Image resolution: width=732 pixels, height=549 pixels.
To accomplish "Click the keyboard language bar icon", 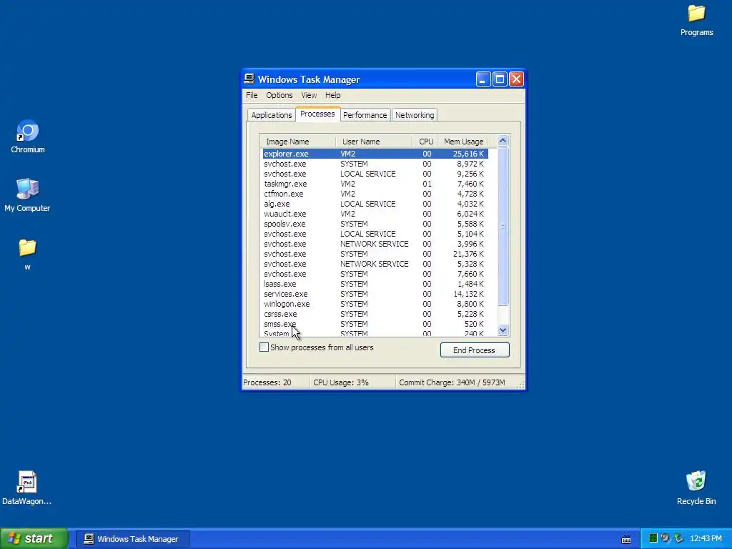I will click(626, 540).
